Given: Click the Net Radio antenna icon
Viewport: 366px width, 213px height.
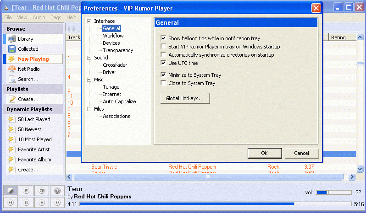Looking at the screenshot, I should click(11, 69).
